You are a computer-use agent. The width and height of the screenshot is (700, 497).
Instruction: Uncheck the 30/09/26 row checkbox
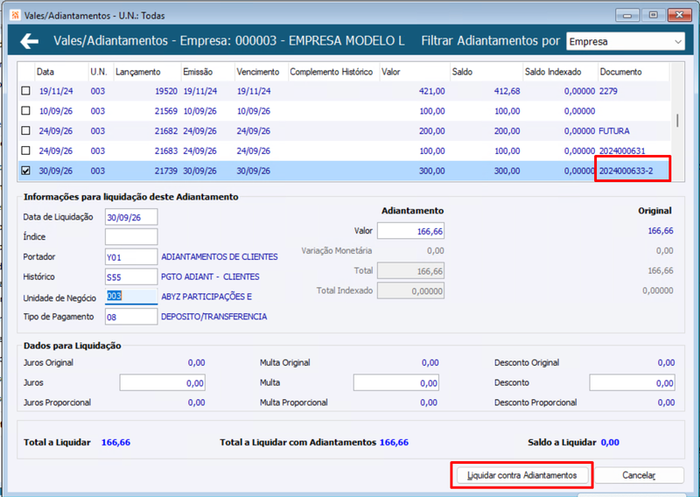tap(26, 171)
